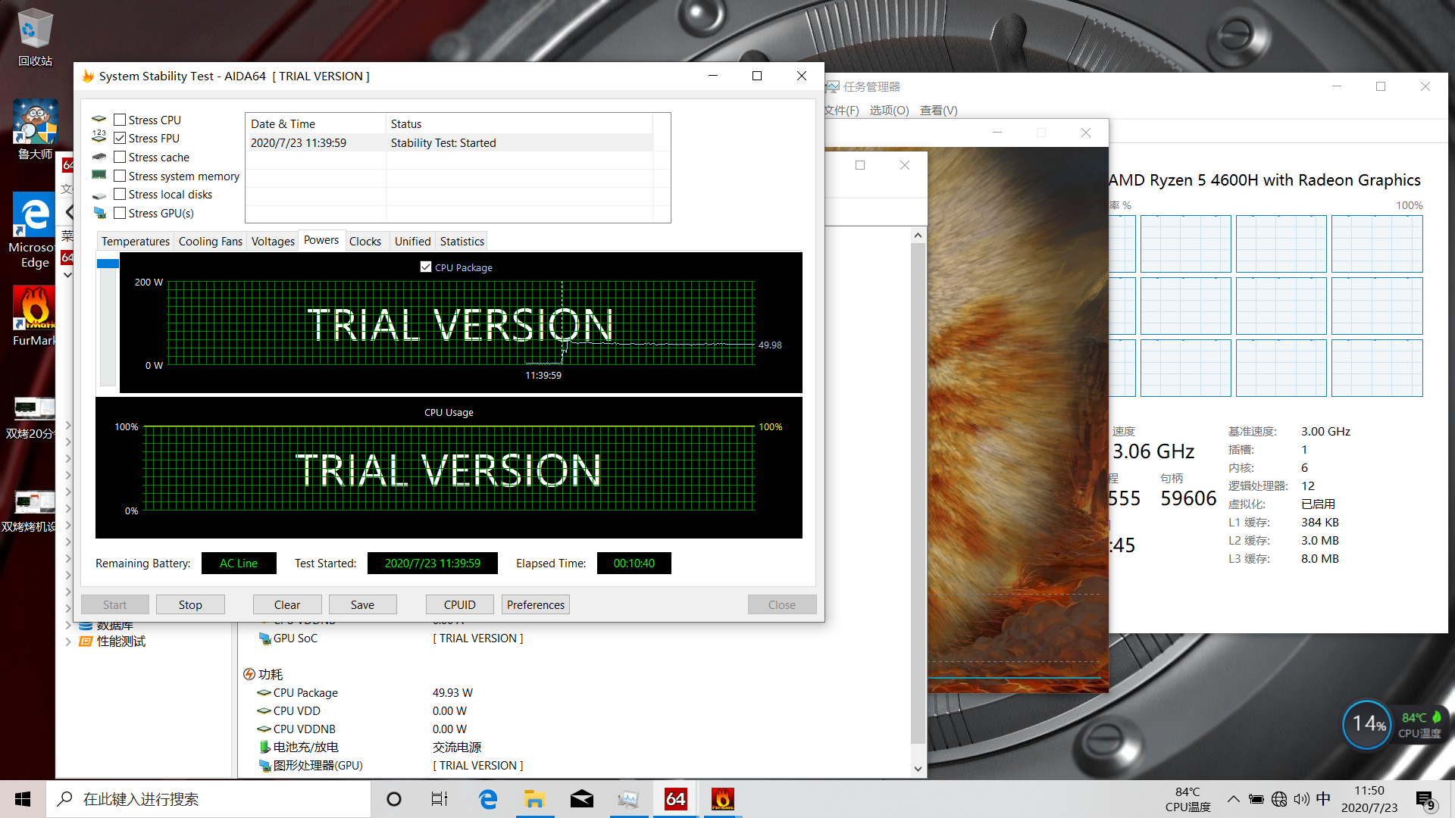Click the Clear button

point(287,604)
